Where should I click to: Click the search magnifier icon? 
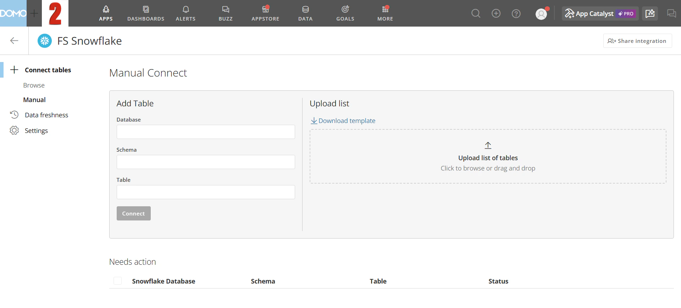476,13
